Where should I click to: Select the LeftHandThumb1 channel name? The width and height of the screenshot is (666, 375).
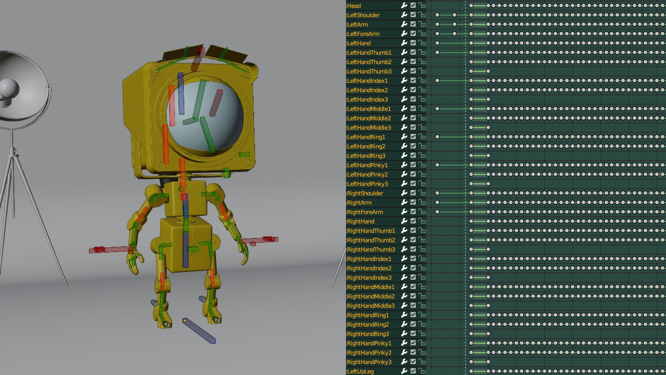(369, 53)
